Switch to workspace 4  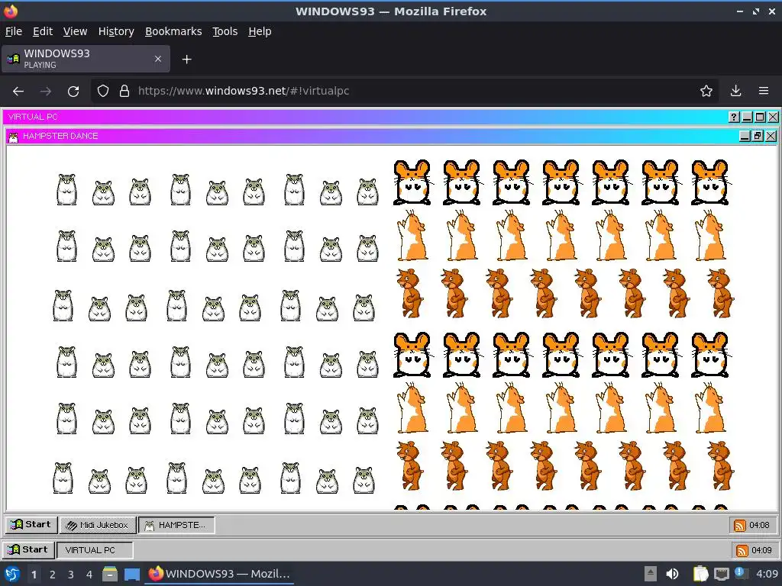point(89,575)
